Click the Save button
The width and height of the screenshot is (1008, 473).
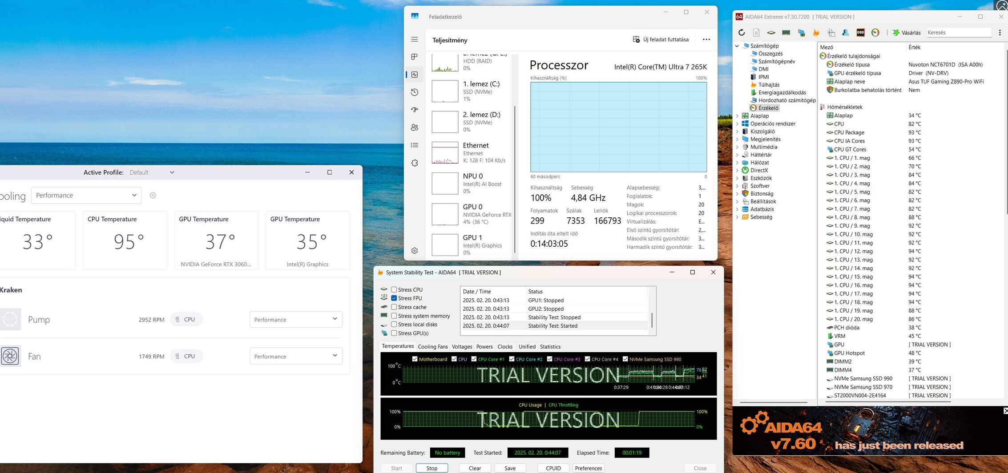[x=510, y=468]
